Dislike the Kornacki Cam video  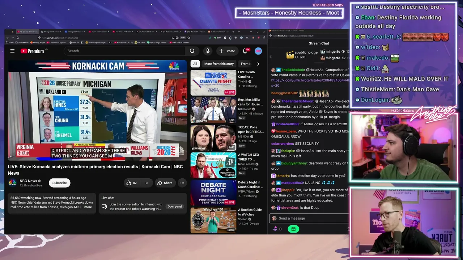(146, 183)
